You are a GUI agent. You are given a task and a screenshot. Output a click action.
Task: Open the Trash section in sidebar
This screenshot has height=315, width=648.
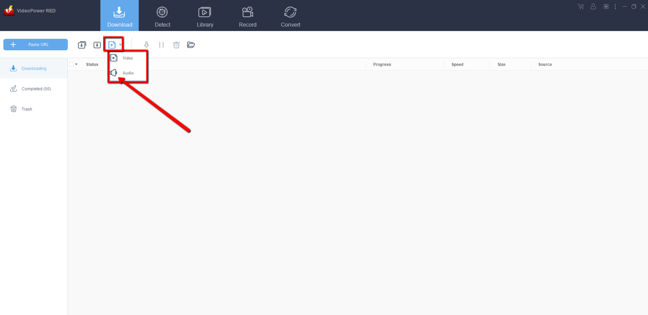pos(27,109)
